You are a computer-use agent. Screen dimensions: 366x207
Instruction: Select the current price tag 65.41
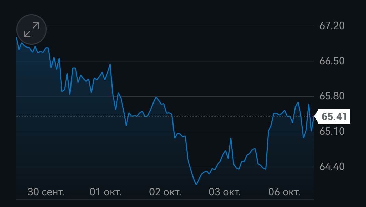tap(333, 116)
